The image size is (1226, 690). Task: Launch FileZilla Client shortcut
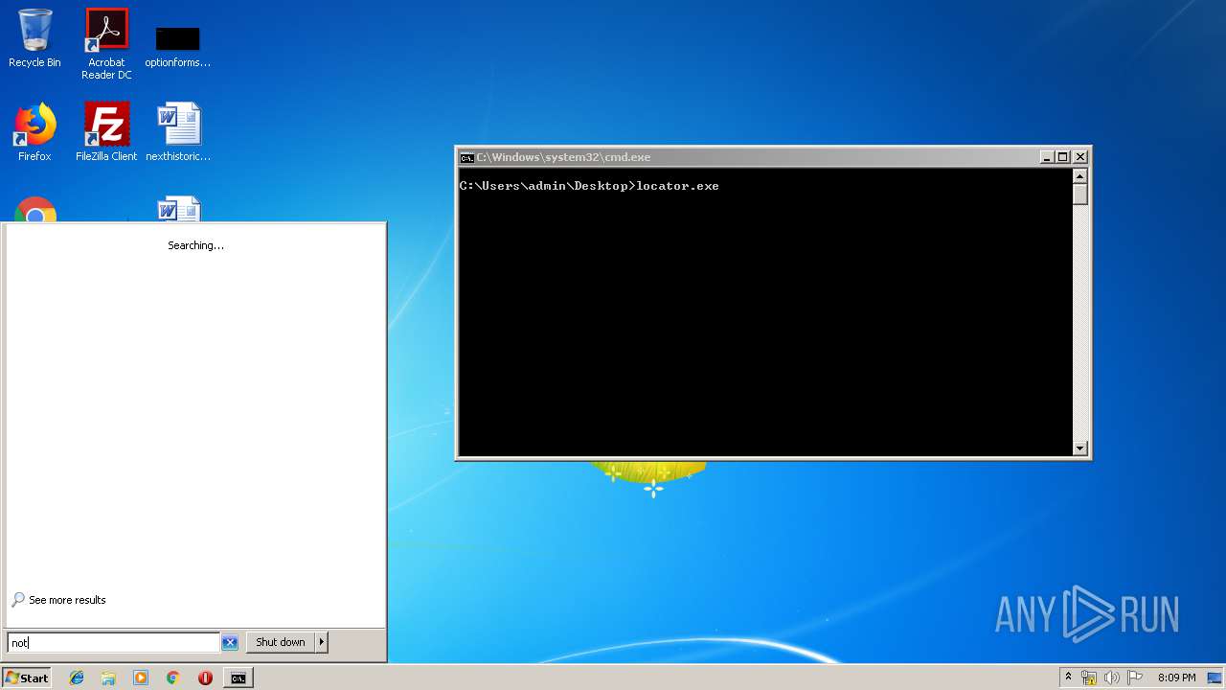coord(106,131)
